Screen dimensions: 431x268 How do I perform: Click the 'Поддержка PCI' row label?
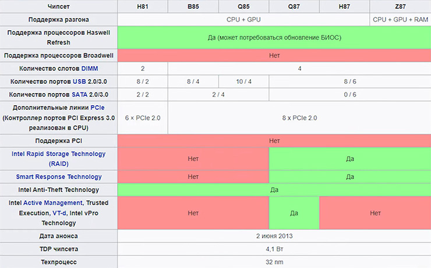click(x=59, y=141)
